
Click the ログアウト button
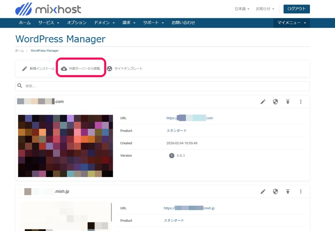[x=296, y=9]
